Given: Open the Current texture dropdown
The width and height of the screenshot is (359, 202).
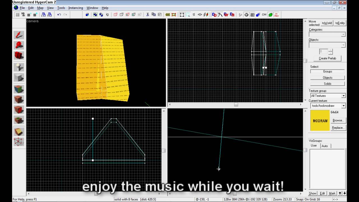Looking at the screenshot, I should pos(343,106).
